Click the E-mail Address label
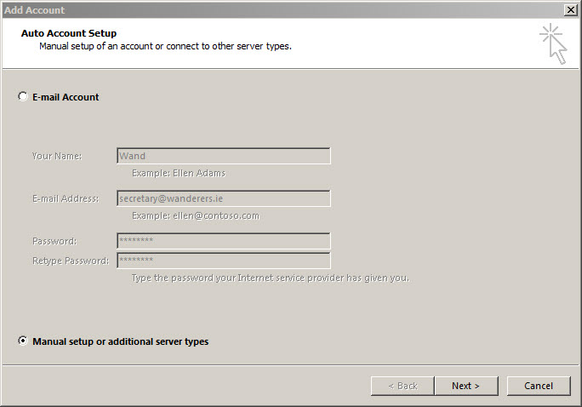The height and width of the screenshot is (407, 582). (x=66, y=198)
